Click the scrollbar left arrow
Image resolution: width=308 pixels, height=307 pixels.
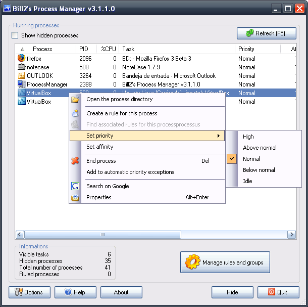(x=20, y=235)
